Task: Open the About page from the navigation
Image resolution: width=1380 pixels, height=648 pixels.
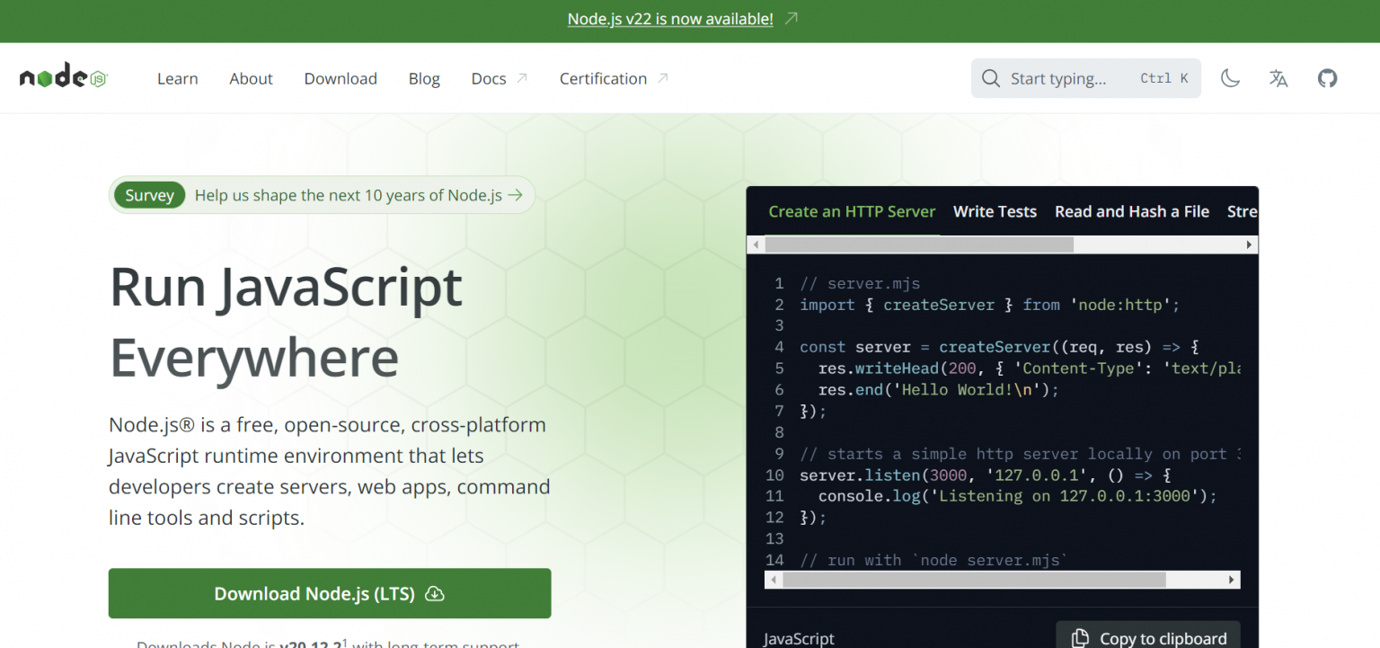Action: (x=251, y=78)
